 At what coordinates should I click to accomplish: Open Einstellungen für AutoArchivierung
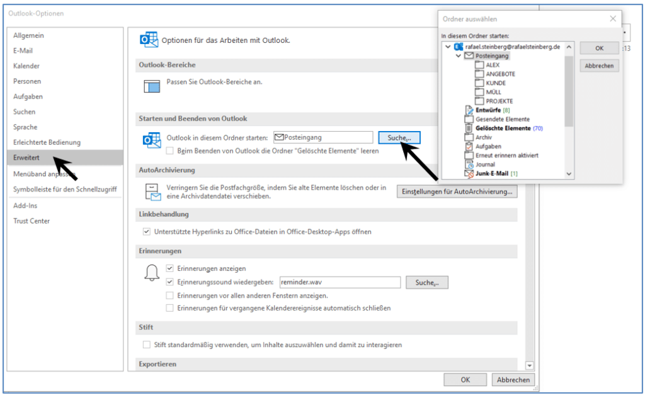(457, 191)
